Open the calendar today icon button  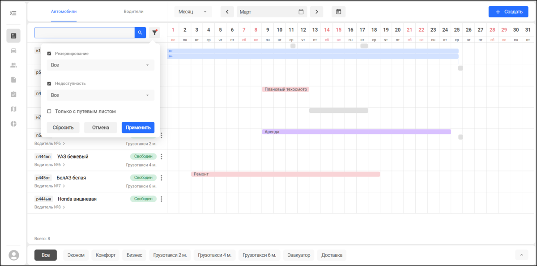(338, 12)
